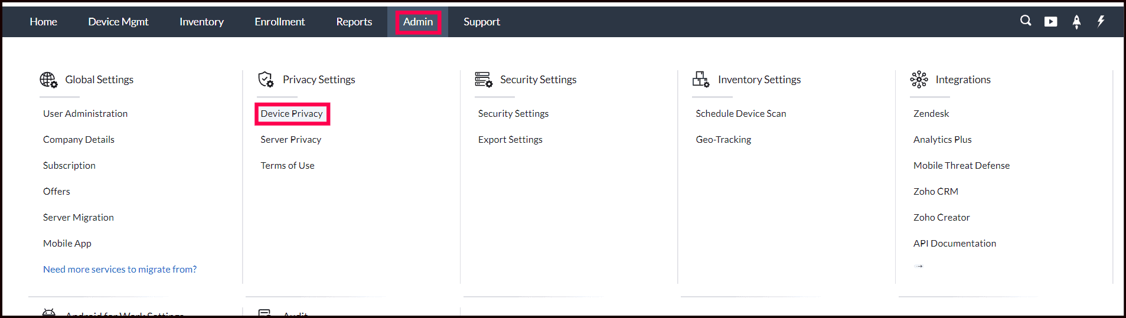1126x318 pixels.
Task: Click the lightning bolt quick actions icon
Action: (1101, 21)
